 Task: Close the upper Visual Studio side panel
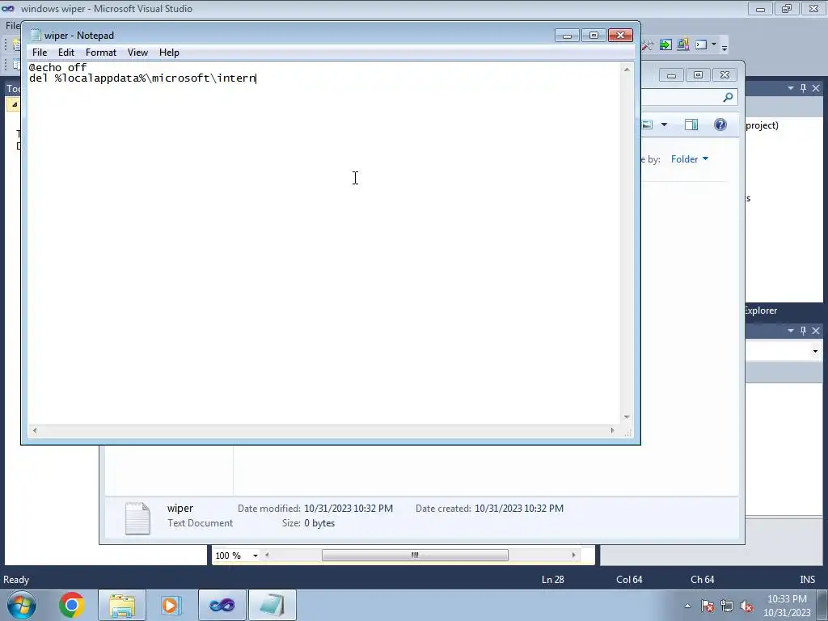pyautogui.click(x=816, y=88)
